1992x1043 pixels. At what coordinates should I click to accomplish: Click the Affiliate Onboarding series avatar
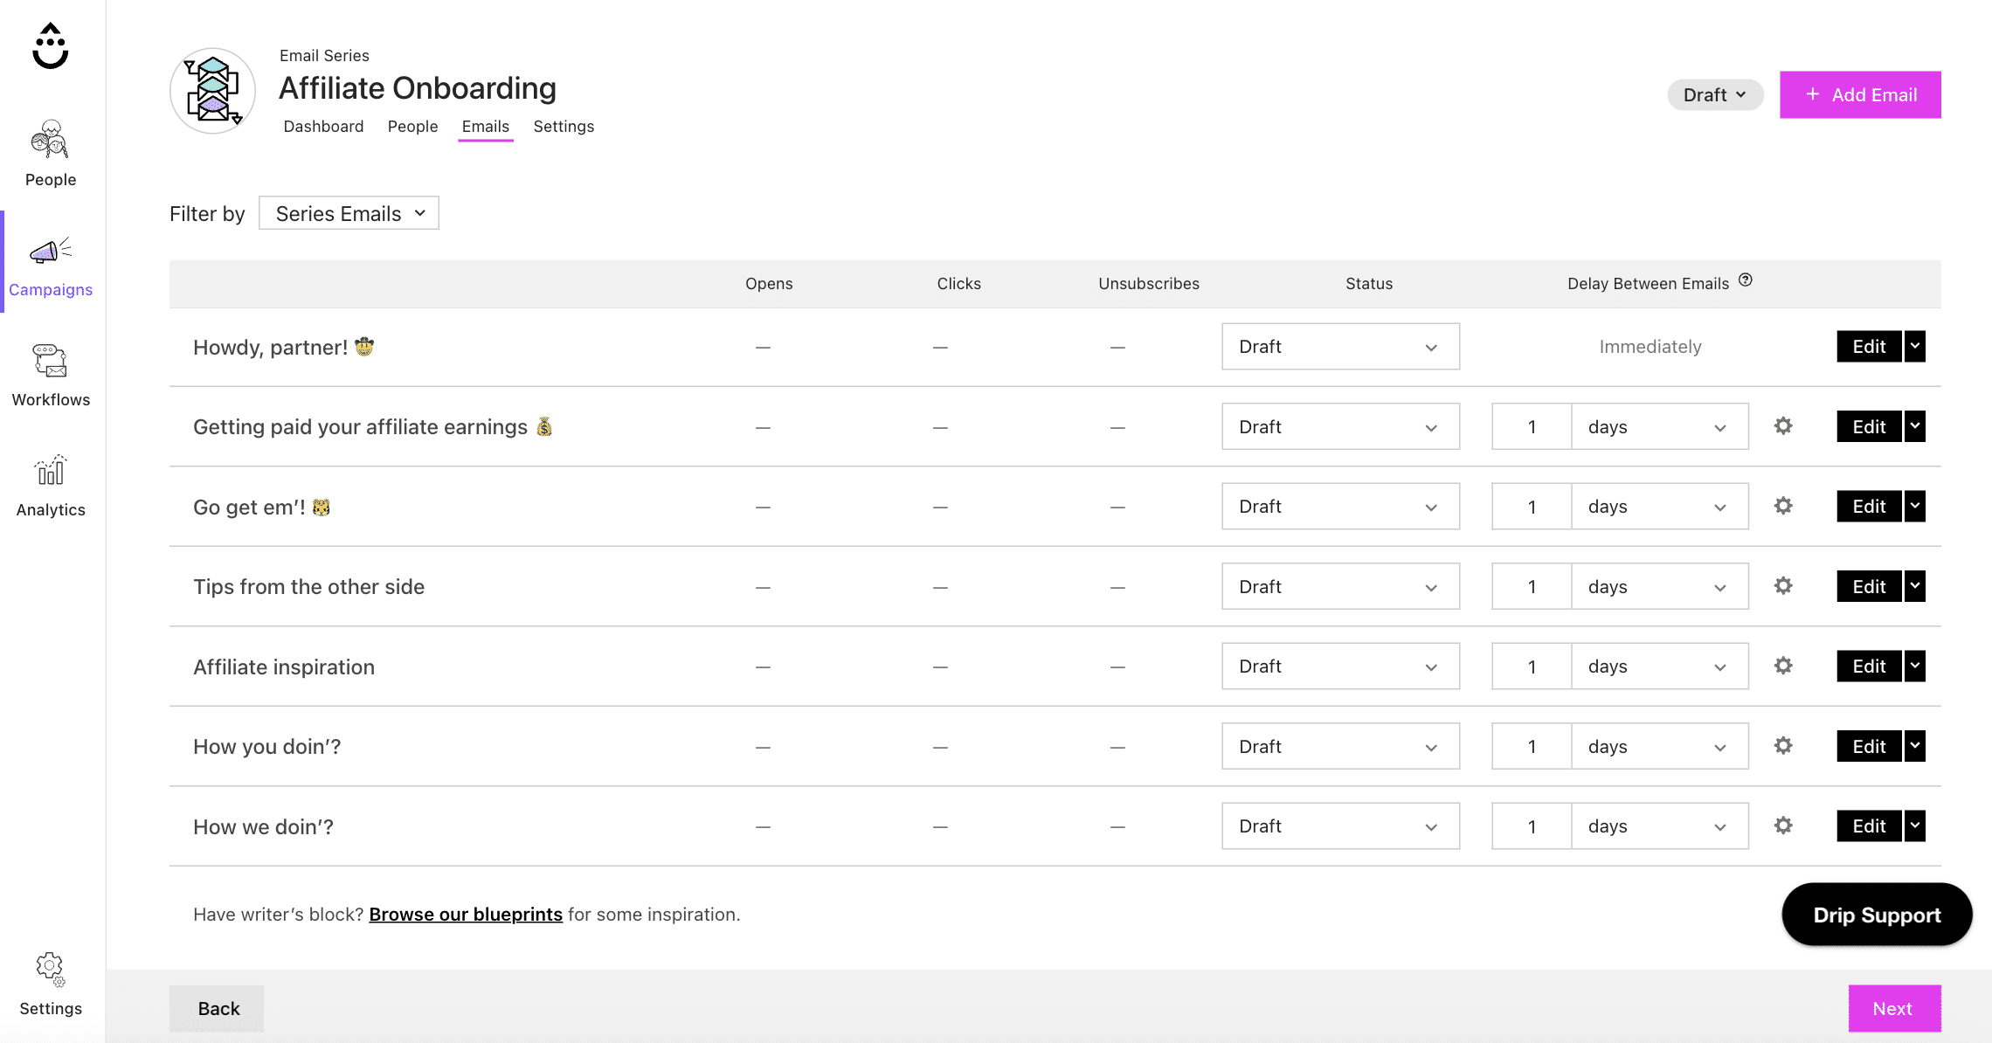tap(212, 90)
